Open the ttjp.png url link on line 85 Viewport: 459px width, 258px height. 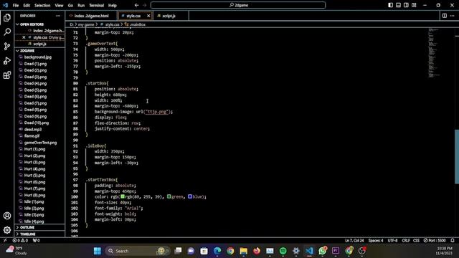tap(157, 112)
